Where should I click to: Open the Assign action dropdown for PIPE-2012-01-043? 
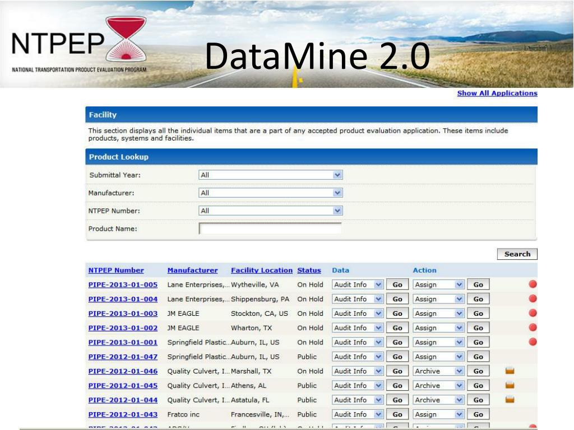coord(438,414)
